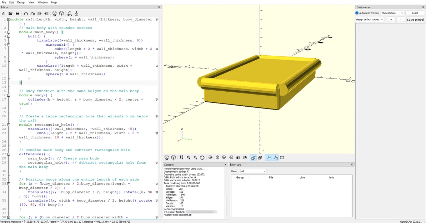Switch to the Top view
The width and height of the screenshot is (426, 223).
point(217,158)
